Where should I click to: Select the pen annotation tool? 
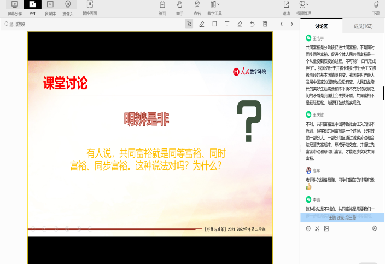(x=202, y=24)
